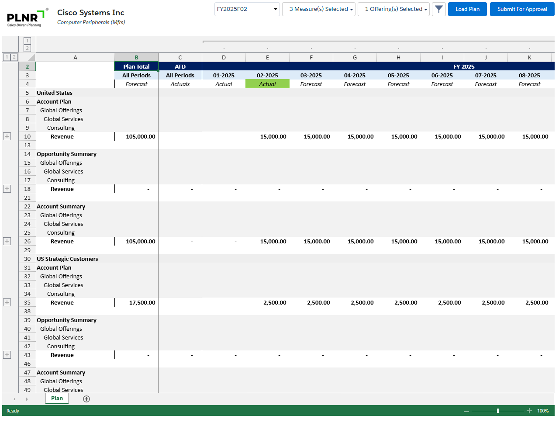Open the 3 Measure(s) Selected dropdown
Viewport: 559px width, 447px height.
coord(319,9)
